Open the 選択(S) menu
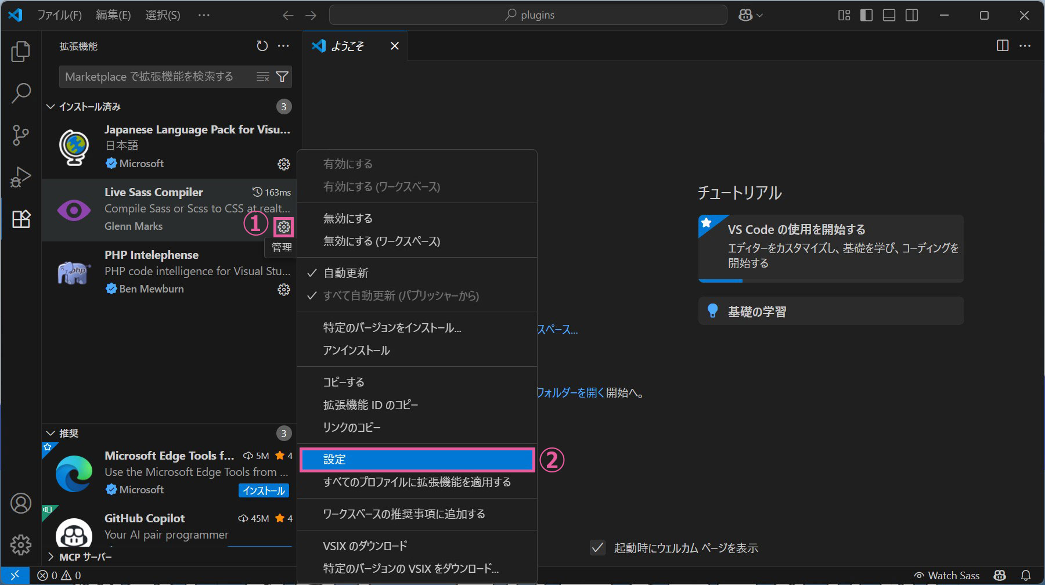Screen dimensions: 1045x585 163,16
